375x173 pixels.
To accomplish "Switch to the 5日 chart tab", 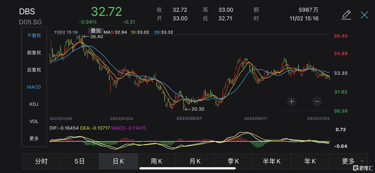I will (x=80, y=161).
